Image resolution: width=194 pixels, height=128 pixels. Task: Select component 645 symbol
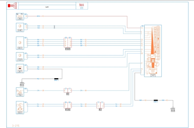(20, 28)
